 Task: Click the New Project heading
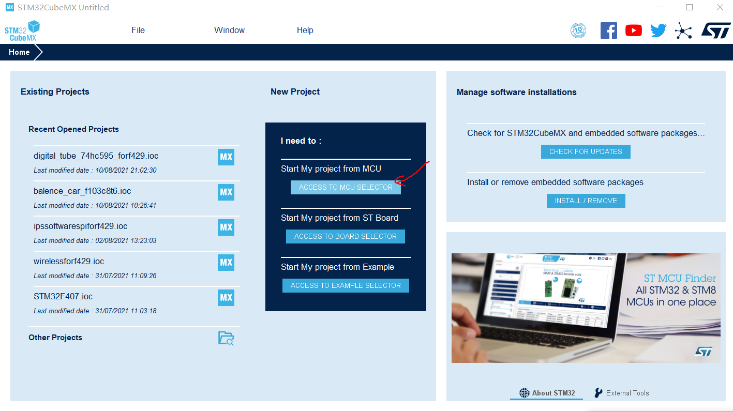click(295, 91)
